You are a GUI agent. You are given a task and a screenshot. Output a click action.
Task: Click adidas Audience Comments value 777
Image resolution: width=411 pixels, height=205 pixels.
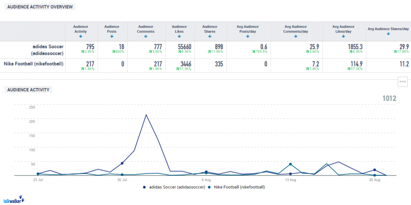(x=158, y=47)
